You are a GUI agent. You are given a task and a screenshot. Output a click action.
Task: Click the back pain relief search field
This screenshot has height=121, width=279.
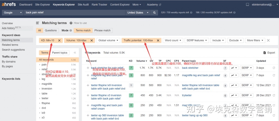click(x=74, y=13)
